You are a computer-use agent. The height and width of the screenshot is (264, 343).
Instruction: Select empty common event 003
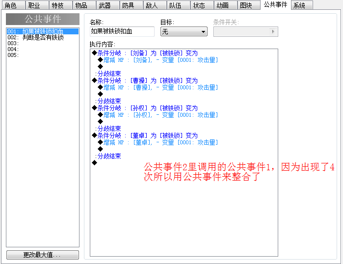43,43
